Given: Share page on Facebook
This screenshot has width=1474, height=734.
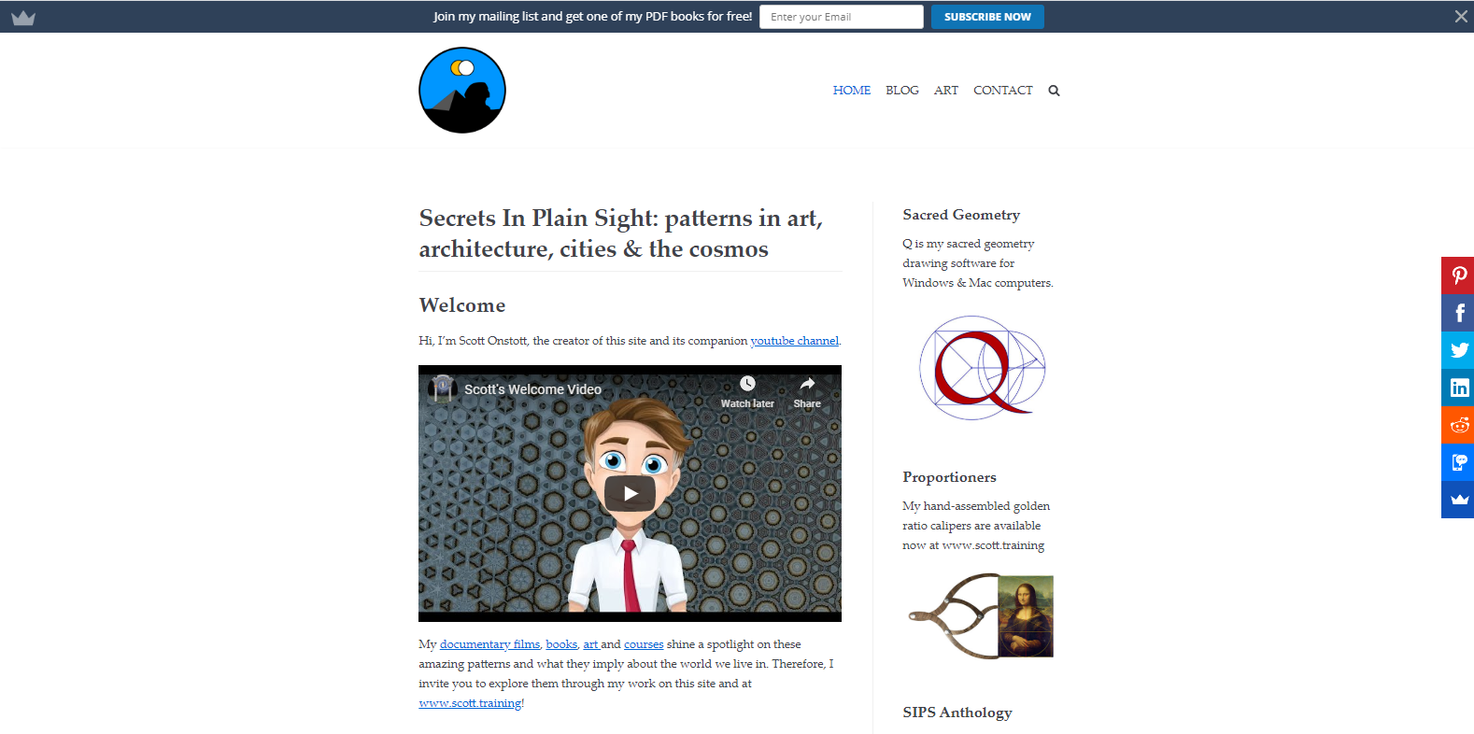Looking at the screenshot, I should click(1458, 313).
